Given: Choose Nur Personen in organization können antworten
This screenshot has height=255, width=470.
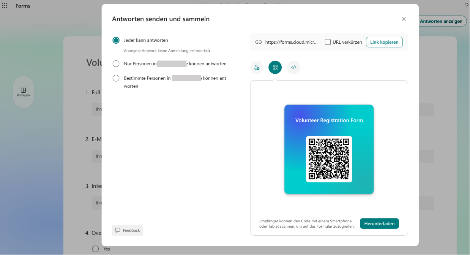Looking at the screenshot, I should 116,64.
